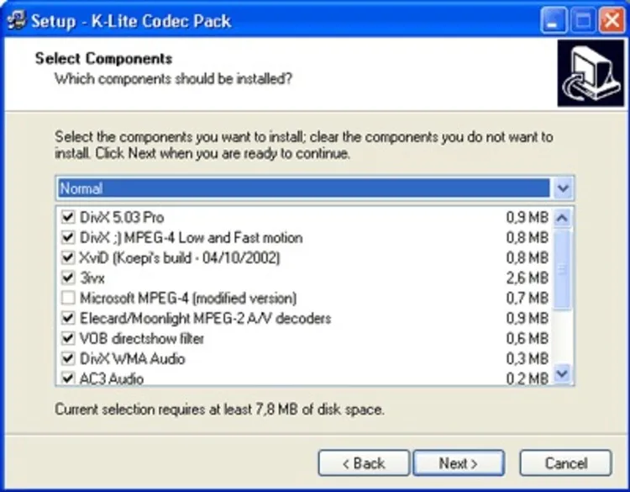Click the components list scrollbar thumb
The height and width of the screenshot is (492, 630).
coord(562,269)
